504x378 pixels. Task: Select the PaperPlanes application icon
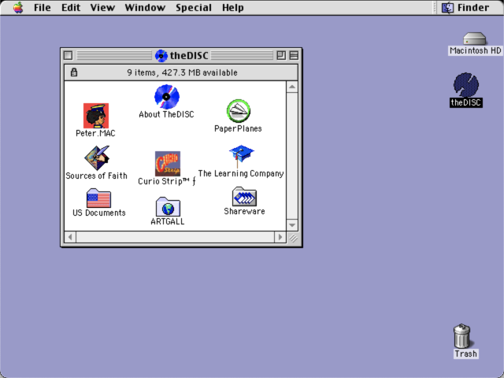click(239, 111)
